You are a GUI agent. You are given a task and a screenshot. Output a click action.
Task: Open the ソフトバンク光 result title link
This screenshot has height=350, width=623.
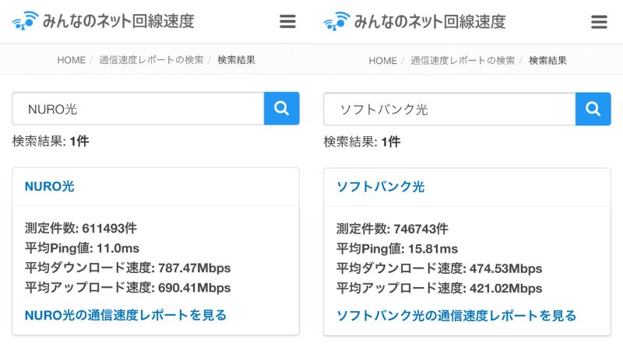(381, 187)
